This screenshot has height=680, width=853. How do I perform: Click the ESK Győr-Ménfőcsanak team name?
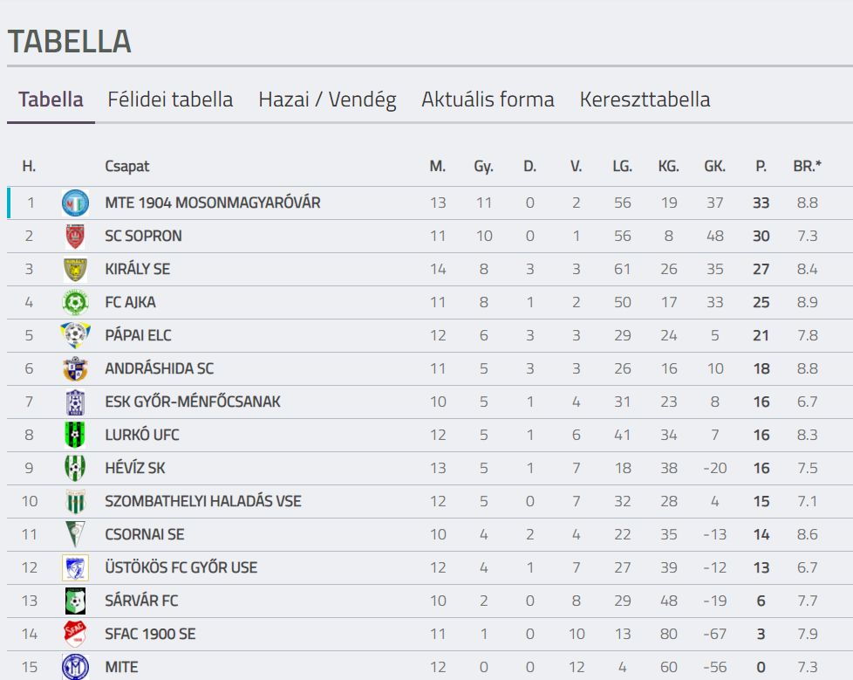[193, 402]
